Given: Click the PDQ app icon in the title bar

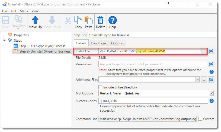Looking at the screenshot, I should point(5,4).
